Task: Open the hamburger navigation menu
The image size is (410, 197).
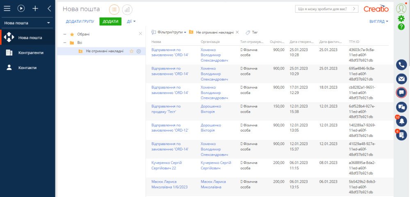Action: [x=7, y=9]
